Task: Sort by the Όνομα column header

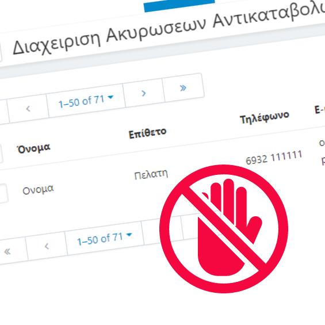Action: (33, 148)
